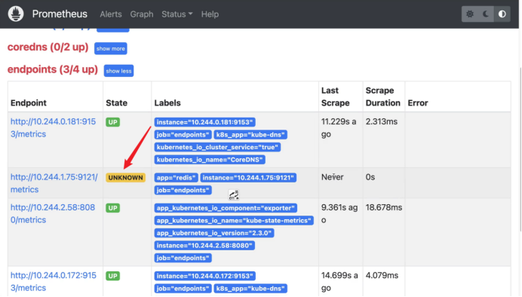Open the redis endpoint 10.244.1.75:9121 metrics link
The width and height of the screenshot is (522, 297).
pyautogui.click(x=54, y=183)
